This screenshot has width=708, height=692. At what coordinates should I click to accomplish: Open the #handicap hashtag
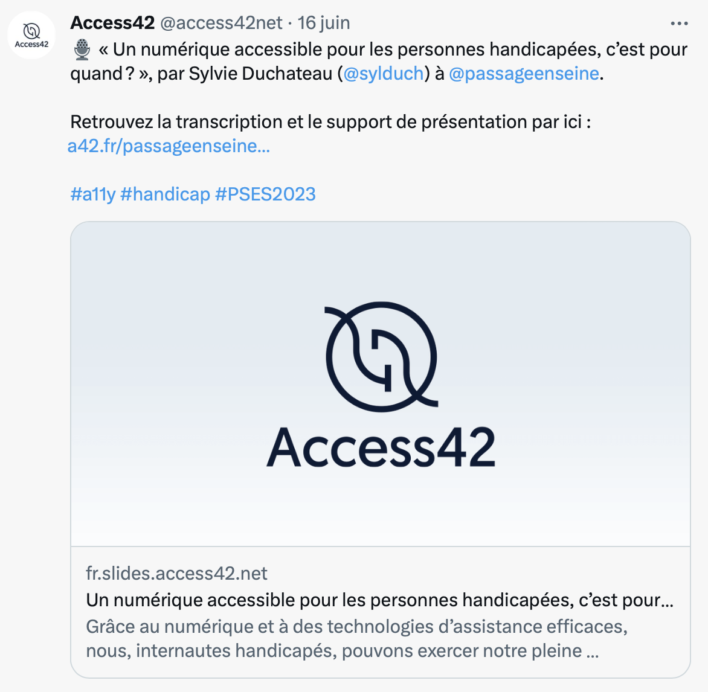pyautogui.click(x=165, y=194)
